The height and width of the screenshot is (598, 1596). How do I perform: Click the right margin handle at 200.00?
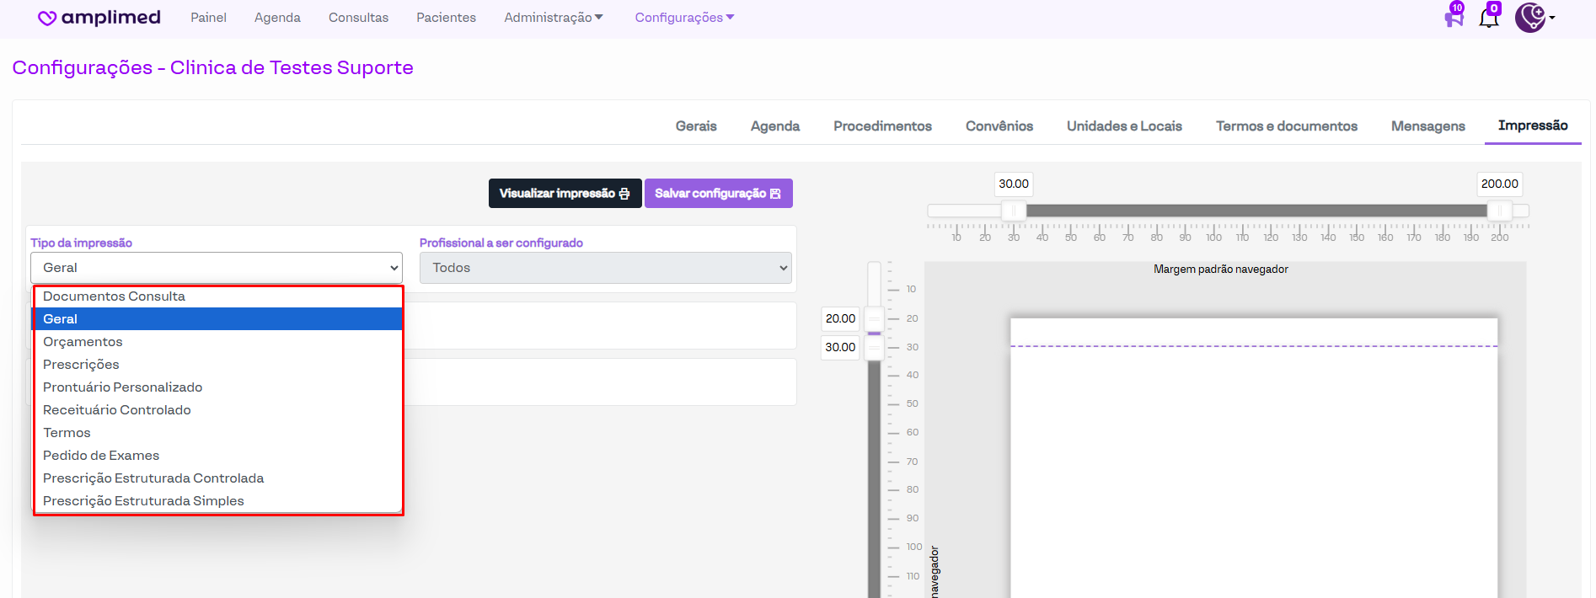1499,211
